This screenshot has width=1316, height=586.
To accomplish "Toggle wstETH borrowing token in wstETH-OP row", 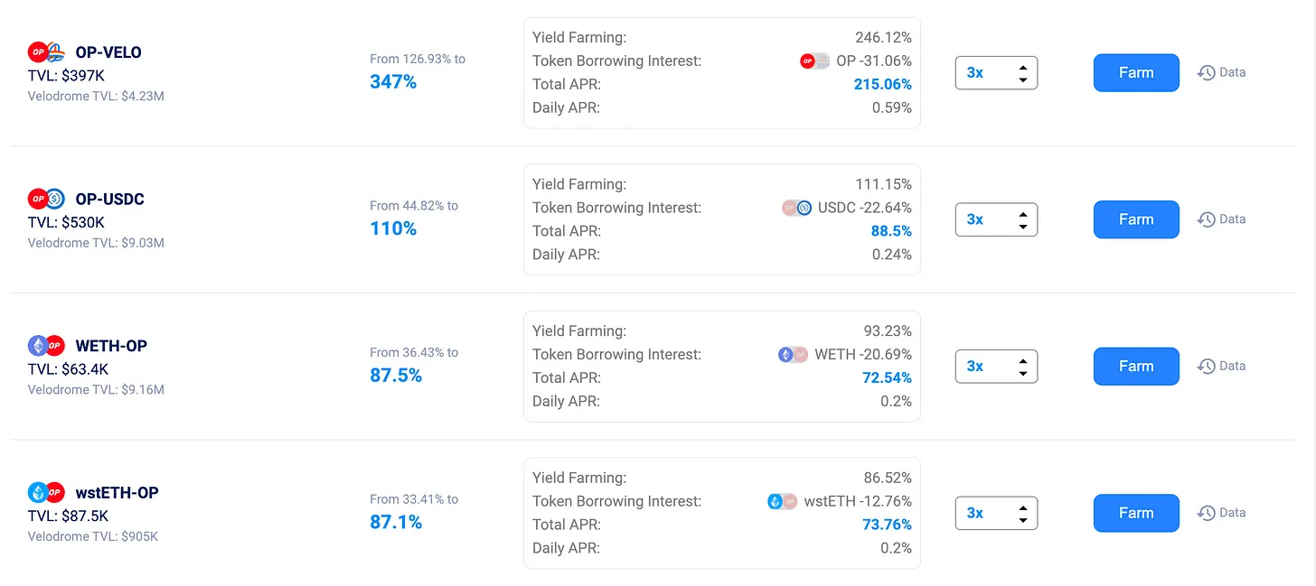I will tap(782, 501).
